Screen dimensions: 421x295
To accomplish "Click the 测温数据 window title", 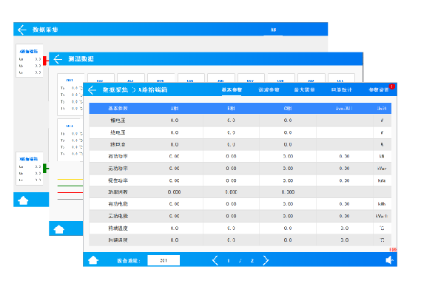I will [x=81, y=59].
